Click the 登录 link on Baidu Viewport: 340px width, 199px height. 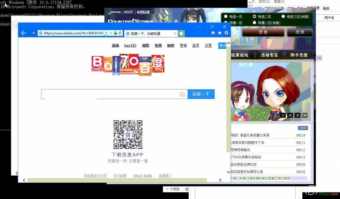pyautogui.click(x=196, y=45)
